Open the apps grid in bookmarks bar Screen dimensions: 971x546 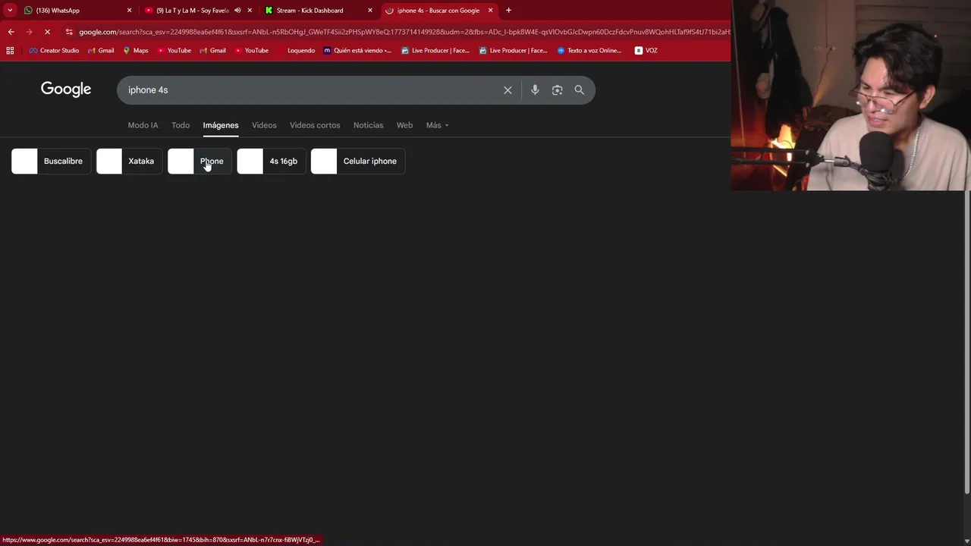click(x=10, y=51)
